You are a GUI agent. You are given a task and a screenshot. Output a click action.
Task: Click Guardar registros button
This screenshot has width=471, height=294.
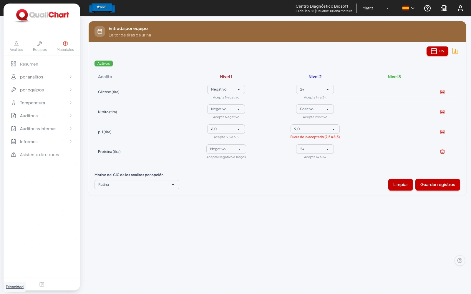point(438,185)
